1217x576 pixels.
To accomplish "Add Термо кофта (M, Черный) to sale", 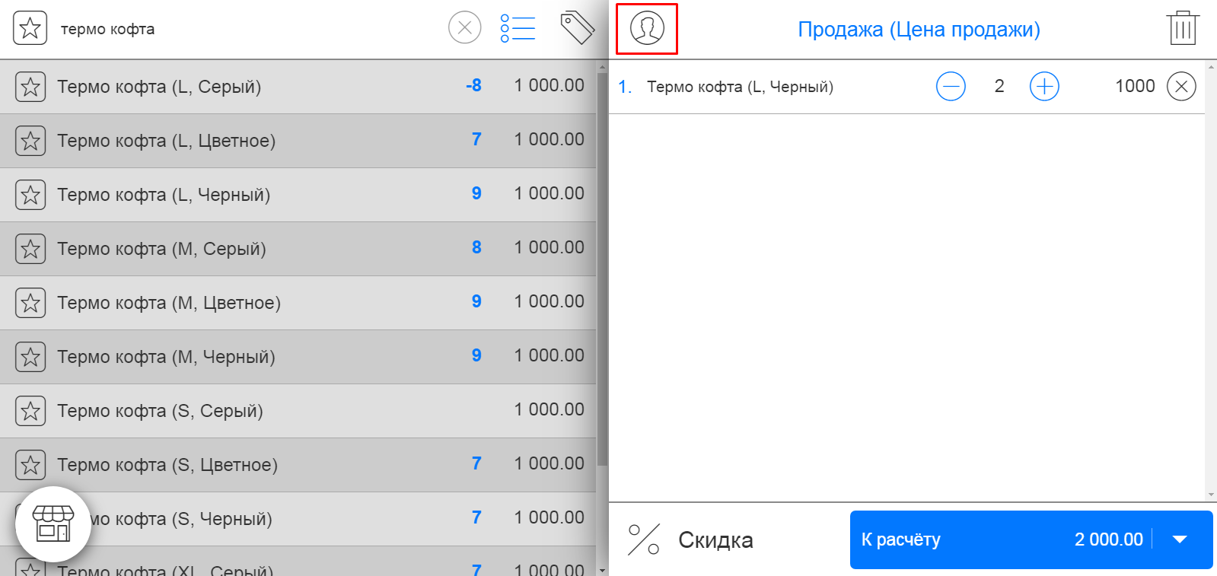I will tap(298, 357).
